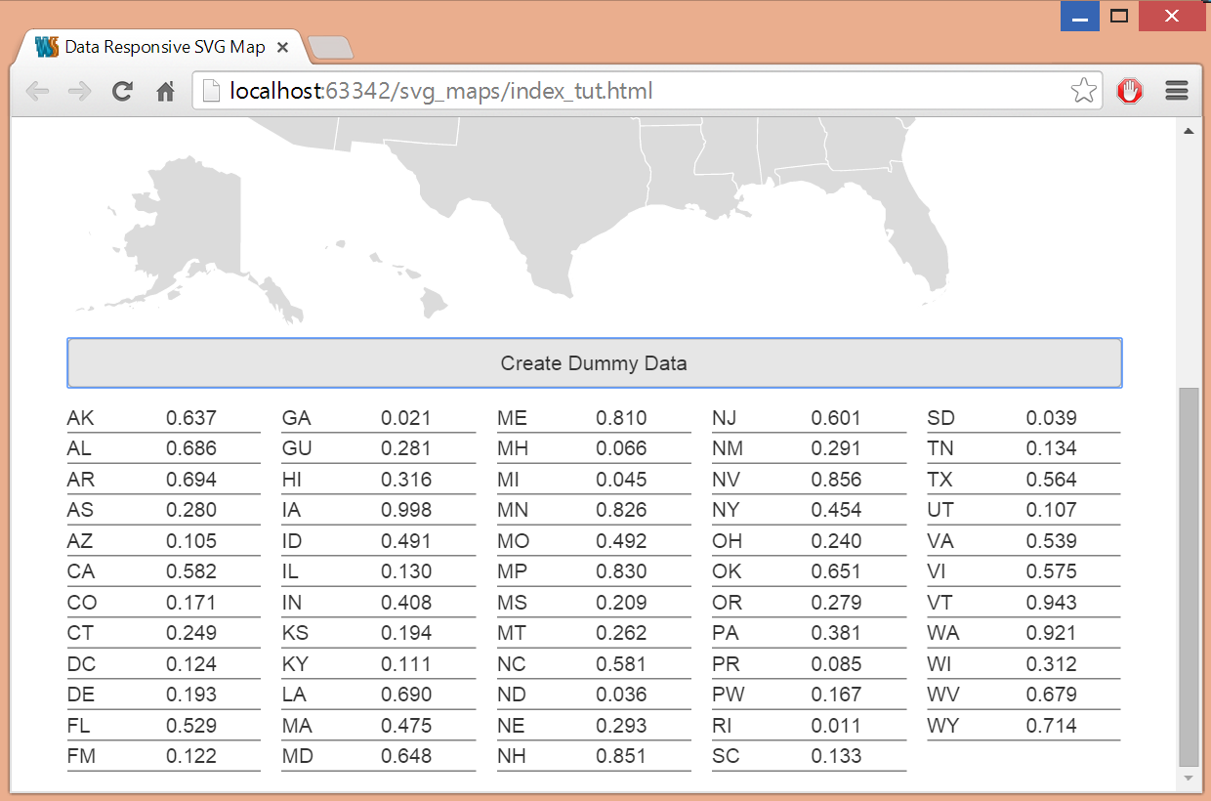Select the NJ state label
This screenshot has height=801, width=1211.
coord(725,418)
